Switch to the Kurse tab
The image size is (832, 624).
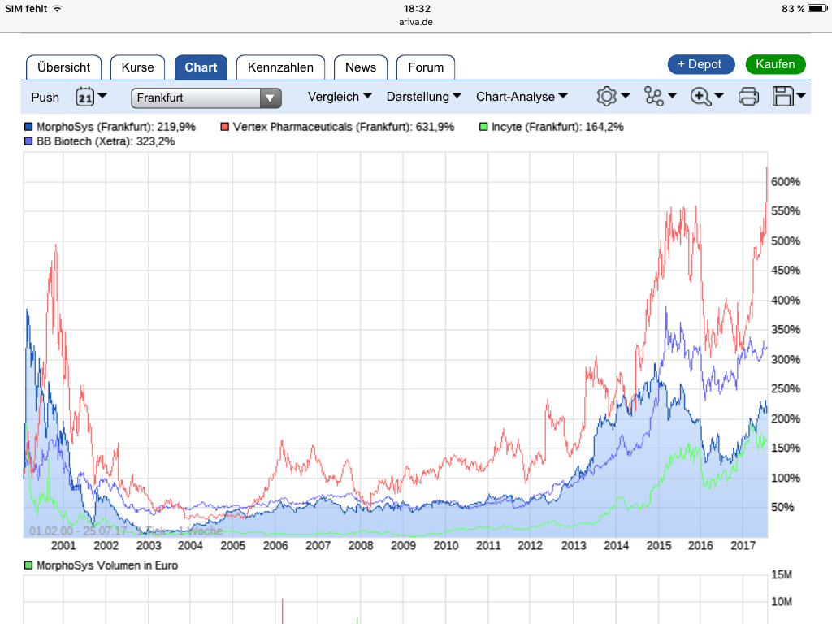[x=137, y=67]
